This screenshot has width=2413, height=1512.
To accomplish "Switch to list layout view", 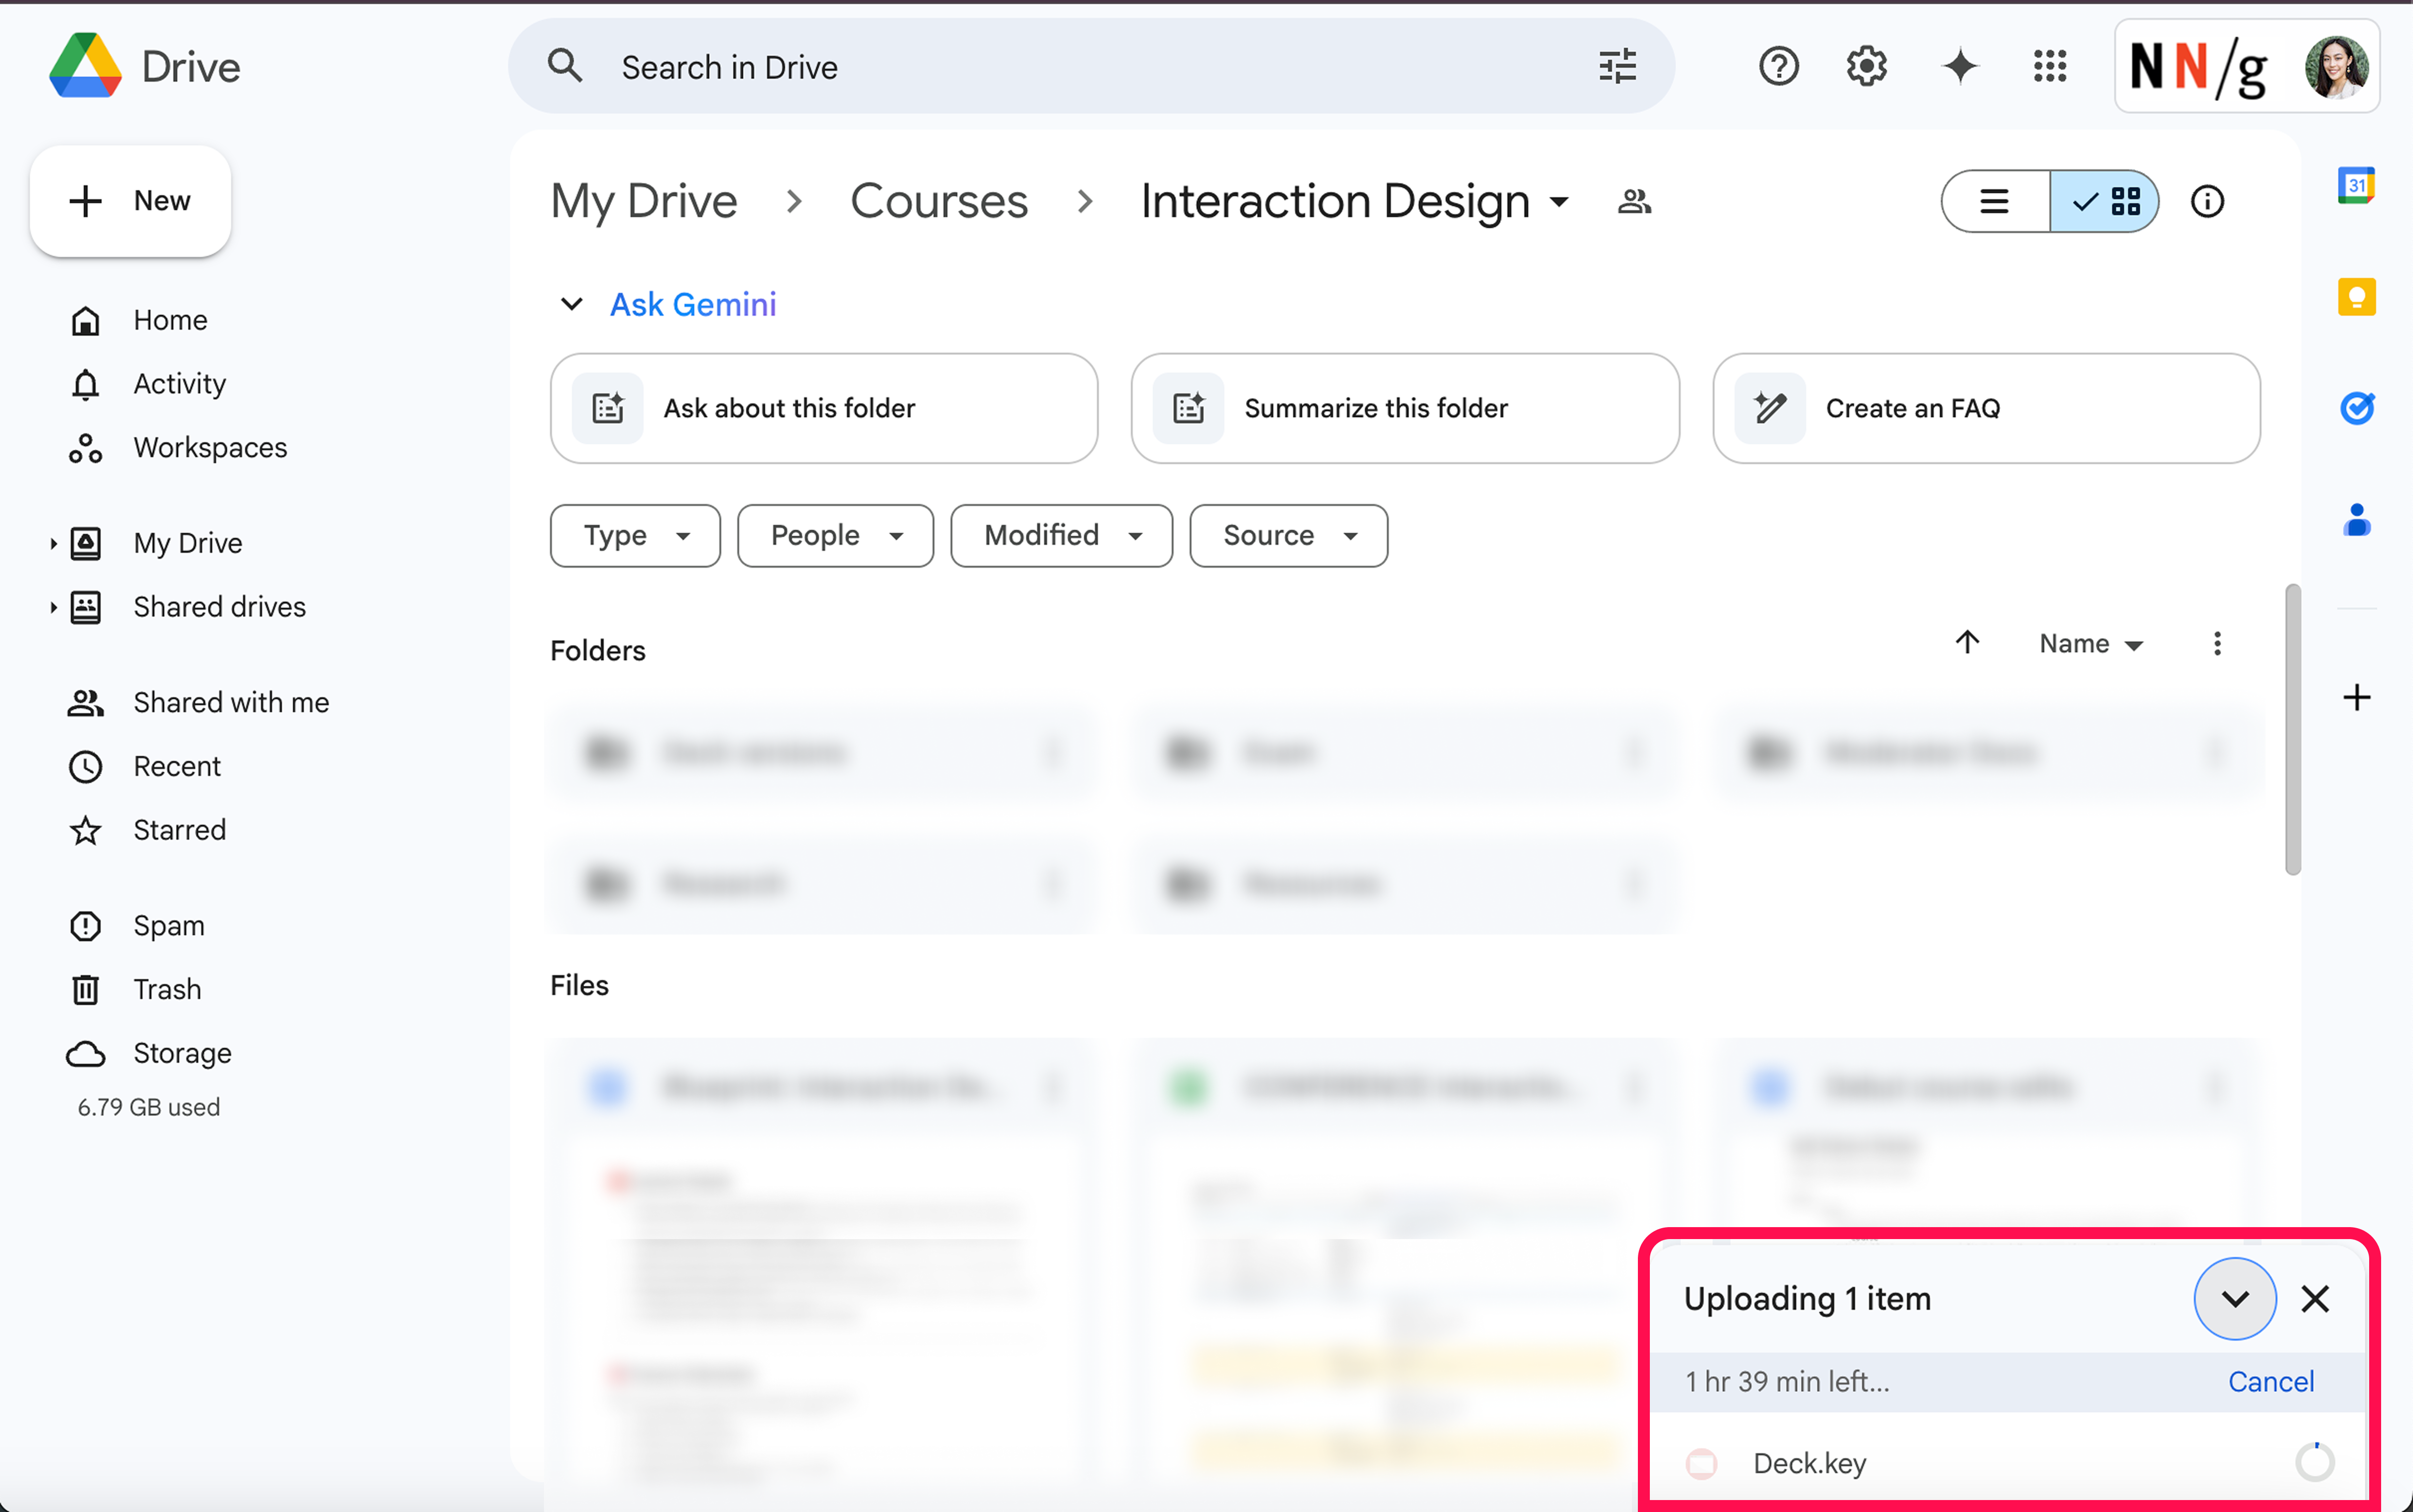I will (1995, 202).
